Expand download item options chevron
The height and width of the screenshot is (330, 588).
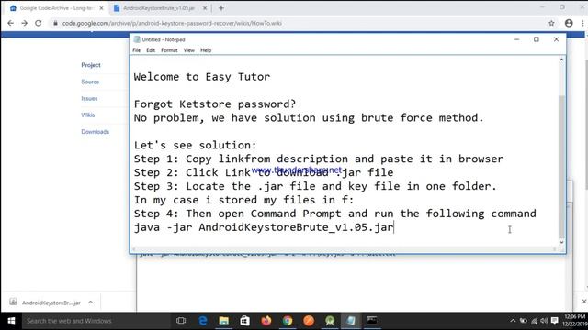click(x=91, y=302)
